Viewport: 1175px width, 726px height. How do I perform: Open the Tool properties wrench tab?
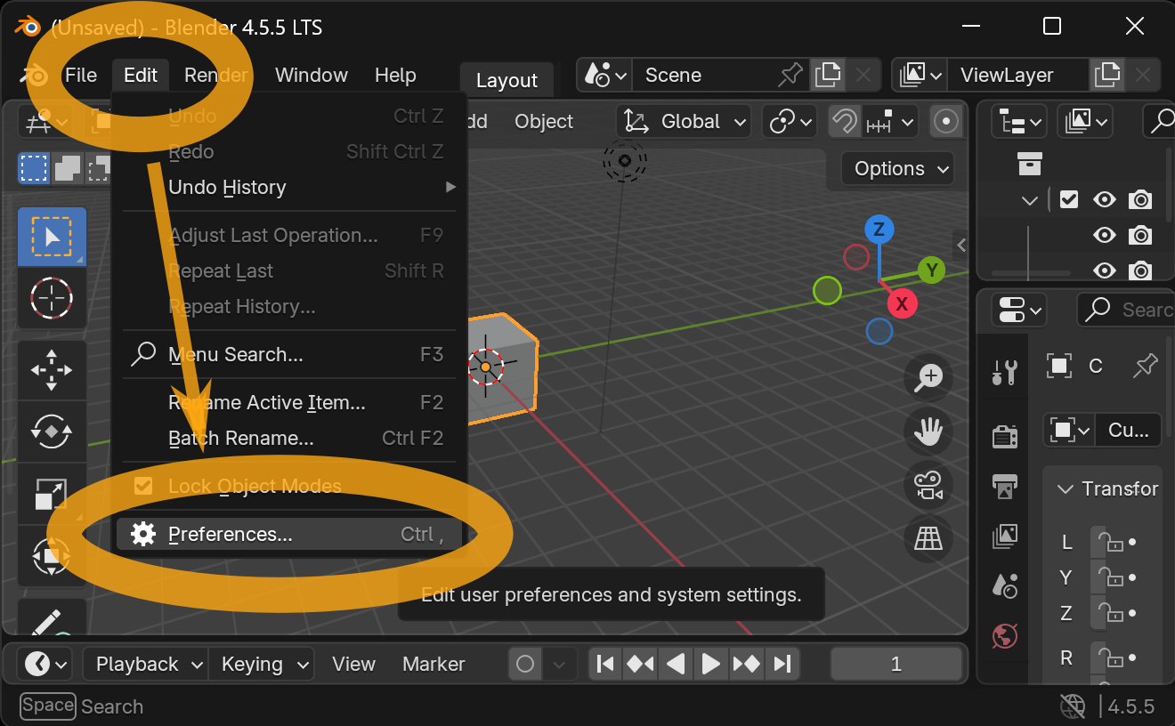click(1004, 372)
